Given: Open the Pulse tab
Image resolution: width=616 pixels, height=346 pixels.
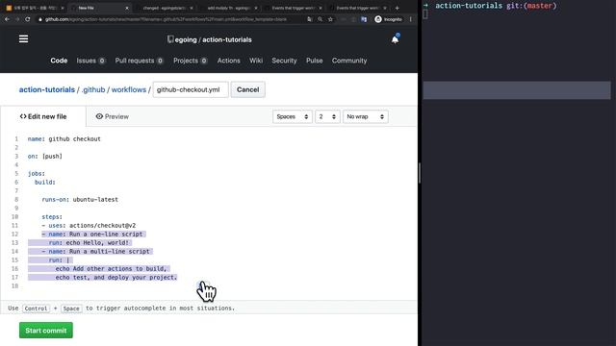Looking at the screenshot, I should click(x=315, y=61).
